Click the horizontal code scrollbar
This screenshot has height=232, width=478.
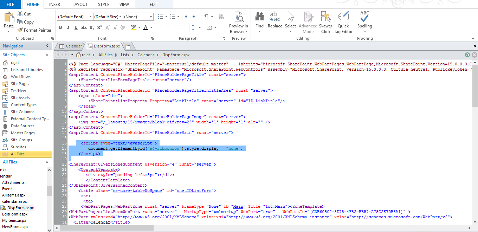pos(105,228)
